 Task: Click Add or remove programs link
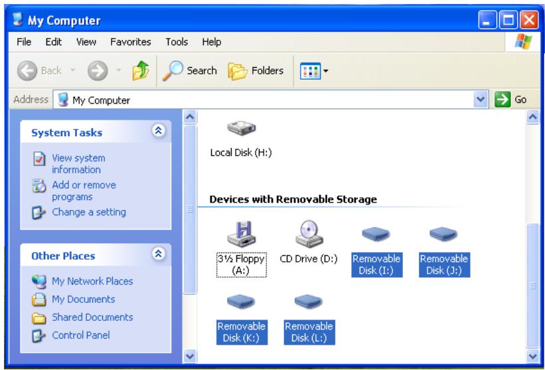(84, 191)
